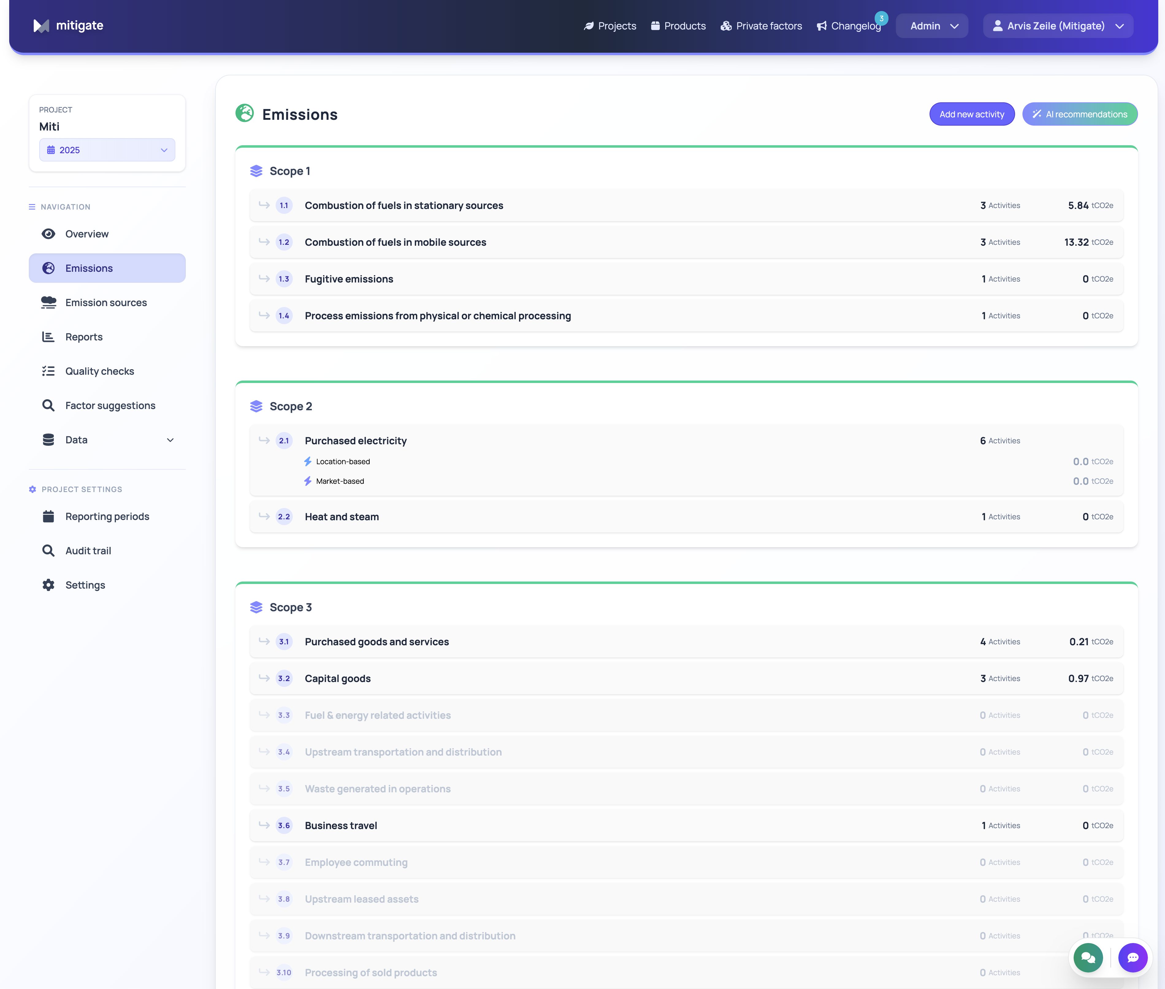
Task: Open Capital goods row
Action: pos(686,678)
